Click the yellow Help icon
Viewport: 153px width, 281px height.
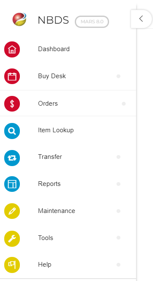[12, 265]
